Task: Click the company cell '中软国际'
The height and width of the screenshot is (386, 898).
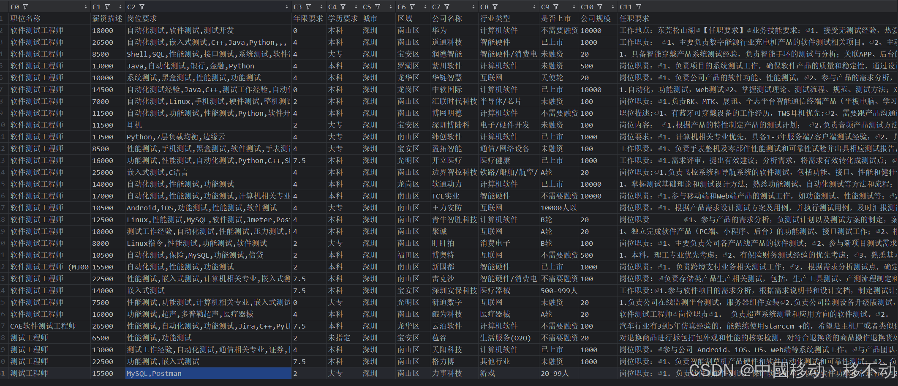Action: point(447,90)
